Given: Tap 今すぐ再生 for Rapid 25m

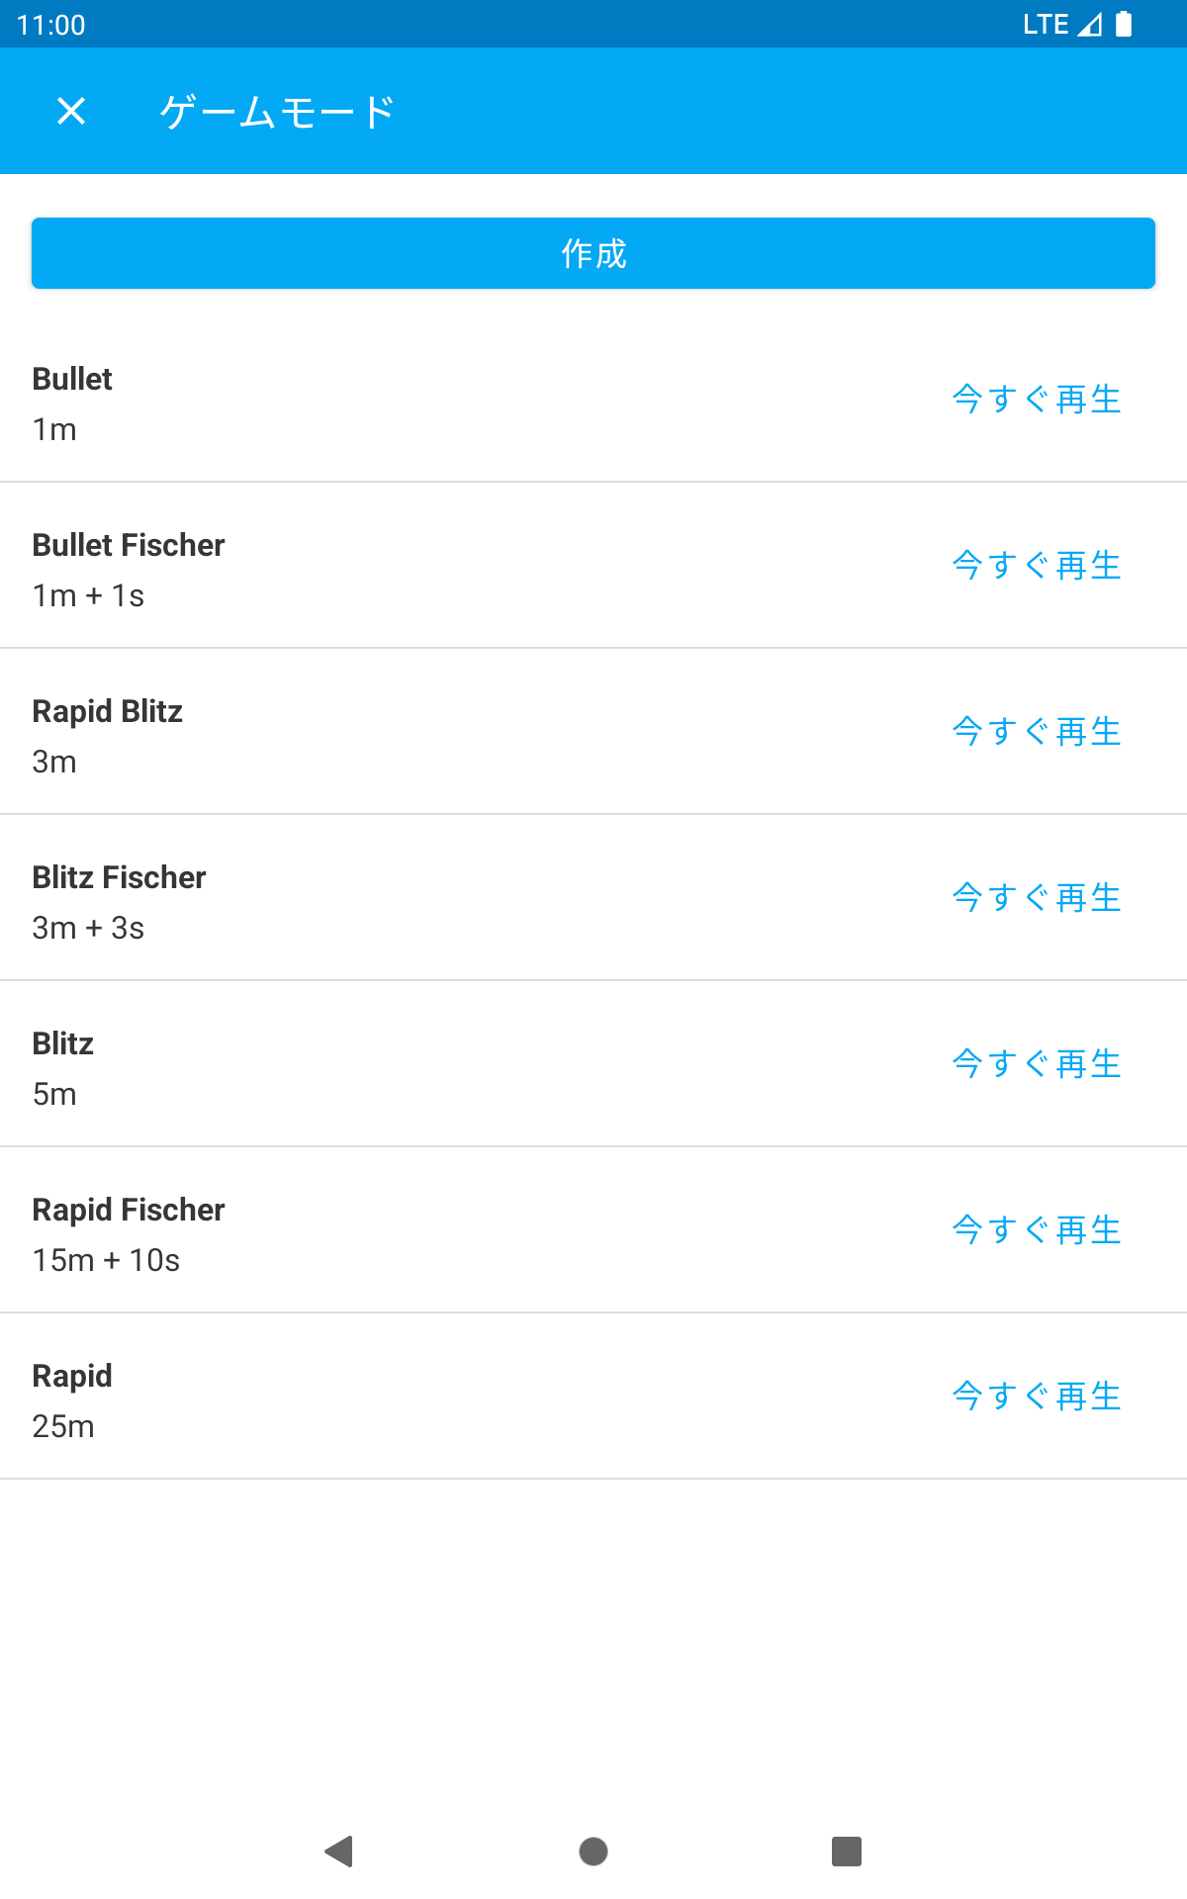Looking at the screenshot, I should 1036,1397.
